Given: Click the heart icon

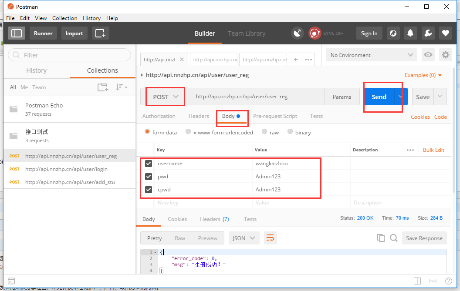Looking at the screenshot, I should (x=445, y=33).
